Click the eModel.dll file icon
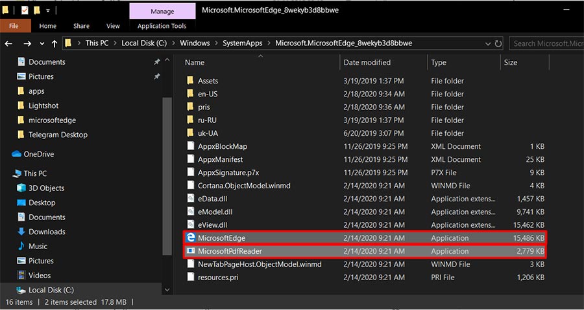584x310 pixels. point(191,212)
